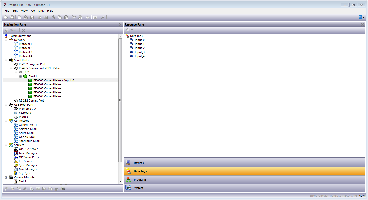The height and width of the screenshot is (200, 368).
Task: Click the Back navigation arrow in toolbar
Action: point(6,17)
